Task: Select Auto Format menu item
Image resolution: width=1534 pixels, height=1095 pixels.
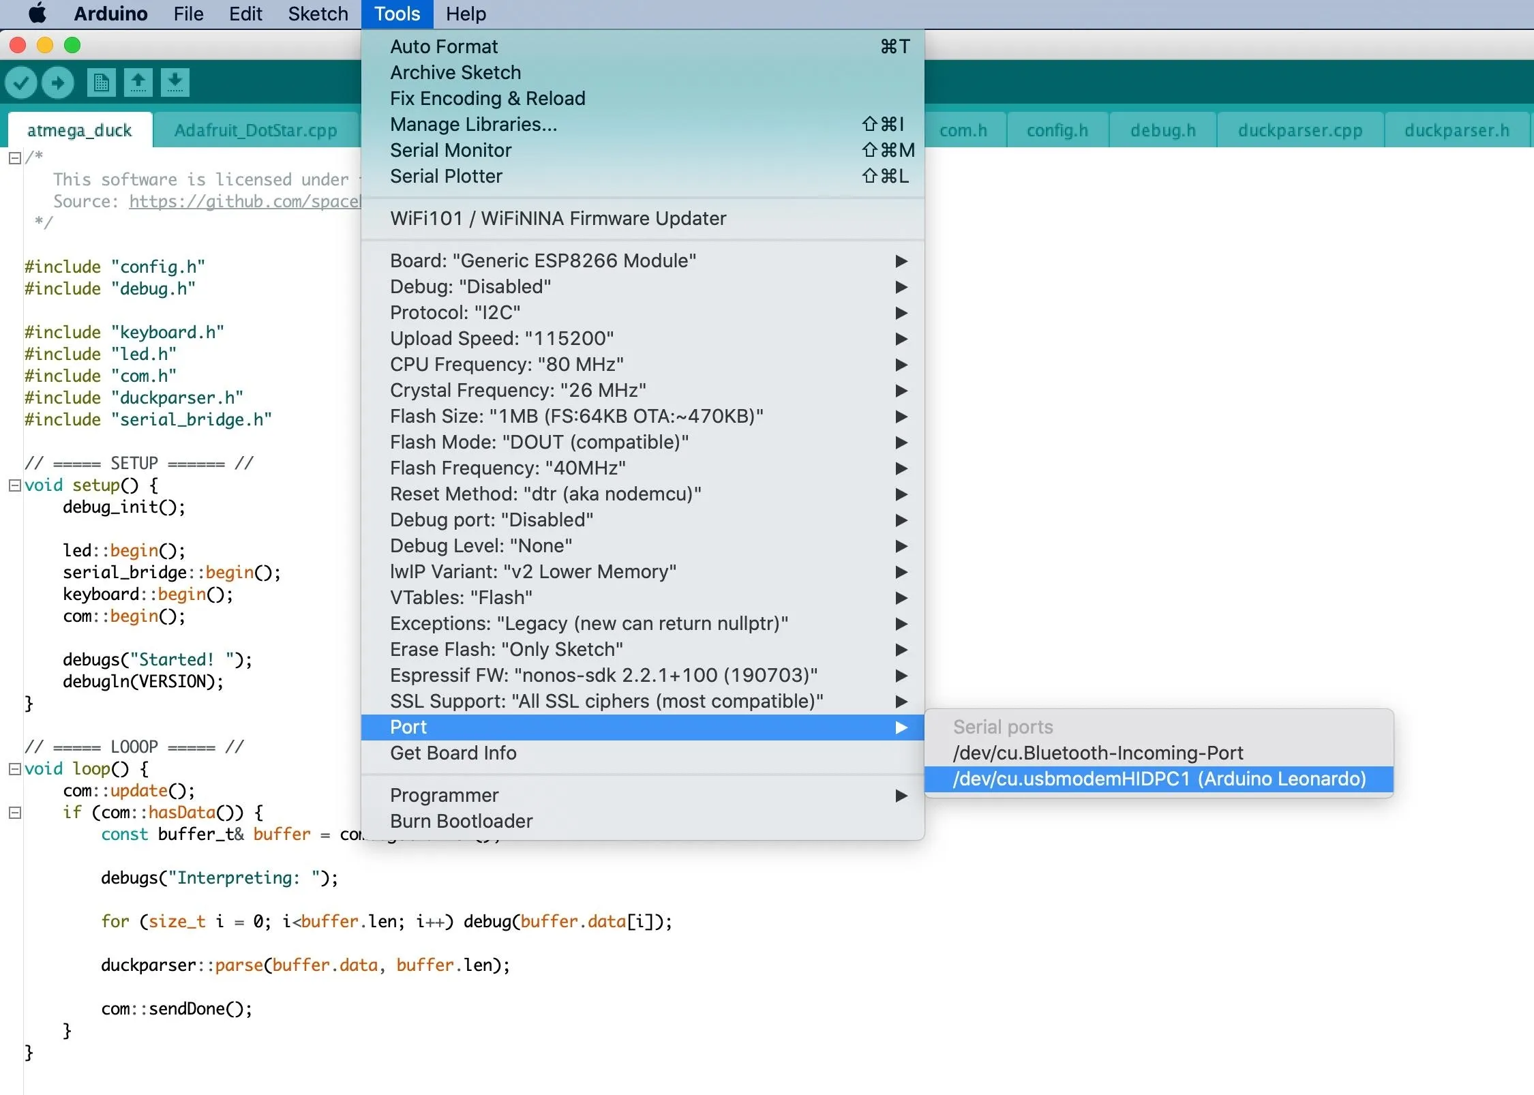Action: tap(643, 47)
